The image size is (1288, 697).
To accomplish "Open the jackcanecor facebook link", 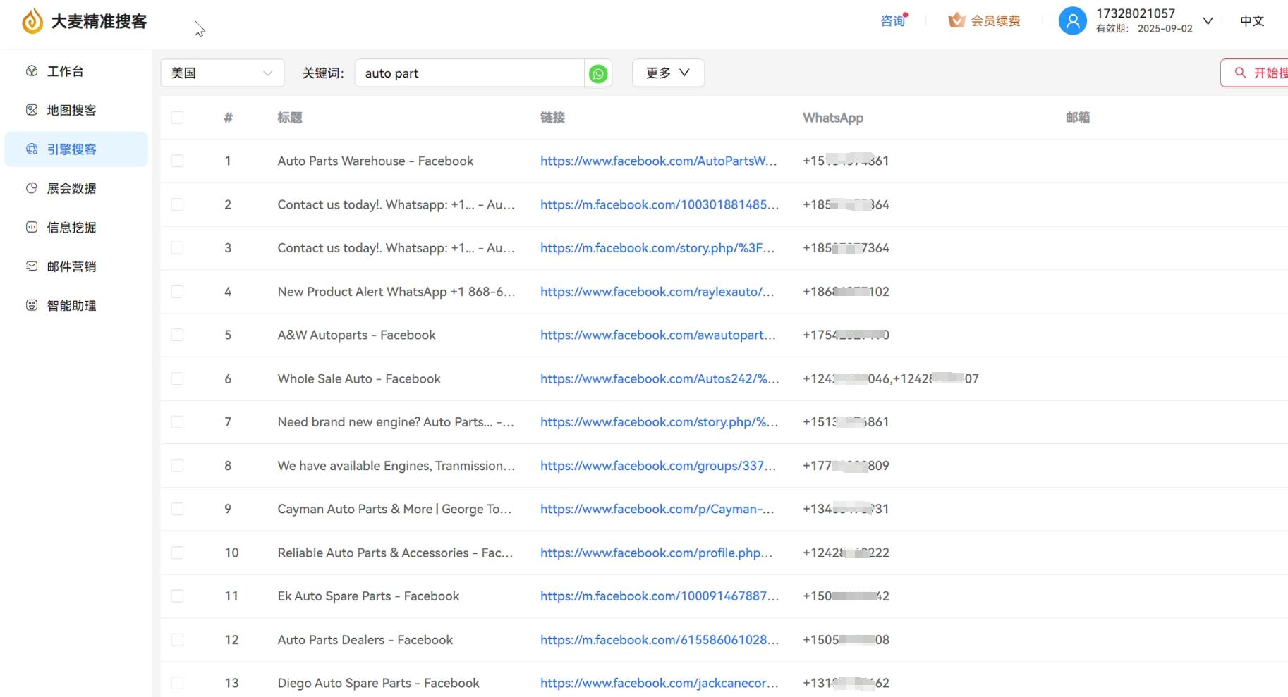I will point(659,683).
